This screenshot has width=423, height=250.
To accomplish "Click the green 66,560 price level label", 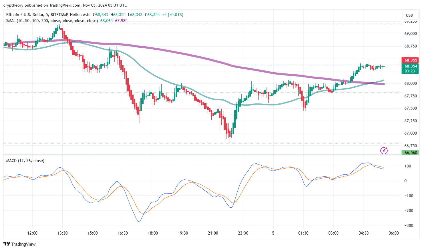I will 410,153.
